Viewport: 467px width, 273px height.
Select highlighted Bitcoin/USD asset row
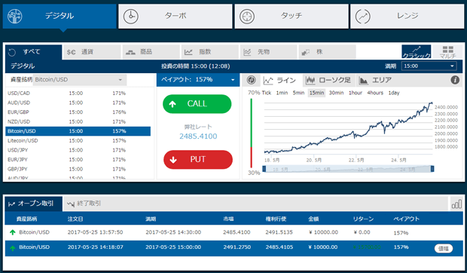click(x=78, y=131)
